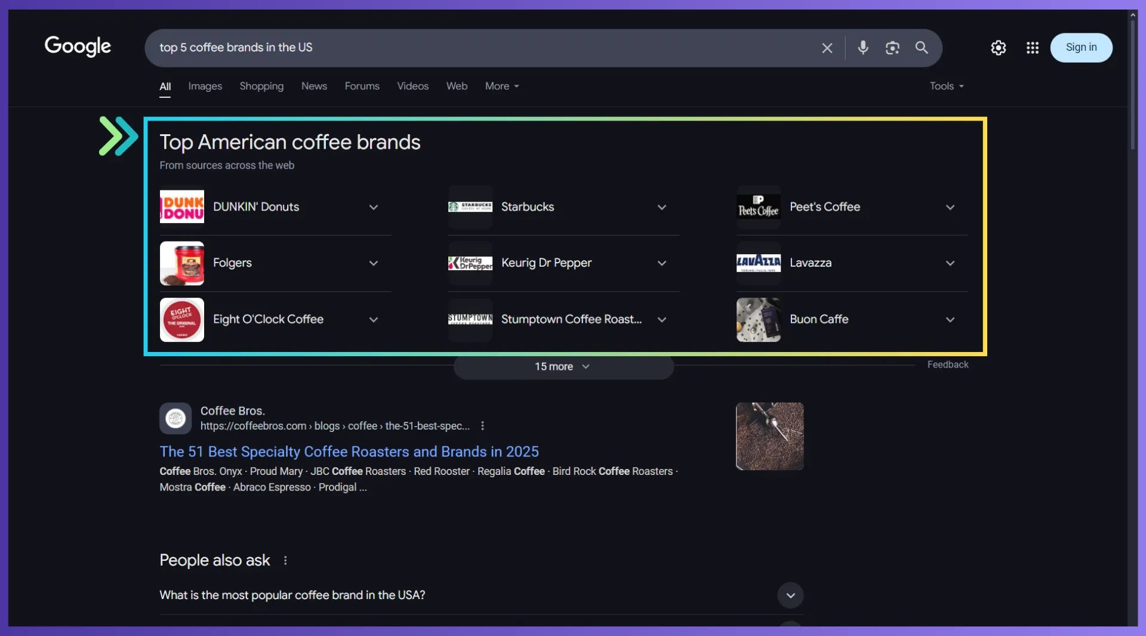1146x636 pixels.
Task: Click the Coffee Bros. site favicon
Action: (175, 418)
